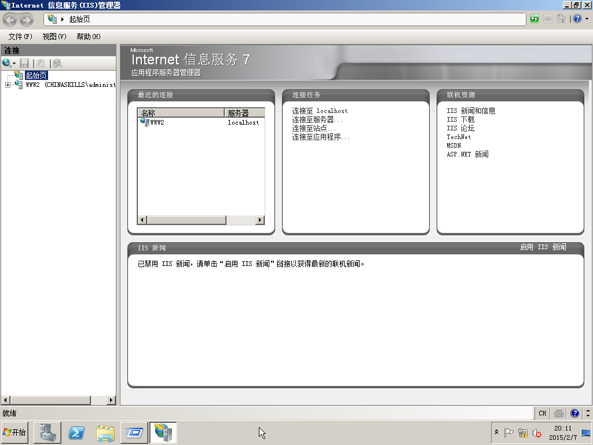Click the Stop icon in toolbar
Image resolution: width=593 pixels, height=445 pixels.
(547, 19)
